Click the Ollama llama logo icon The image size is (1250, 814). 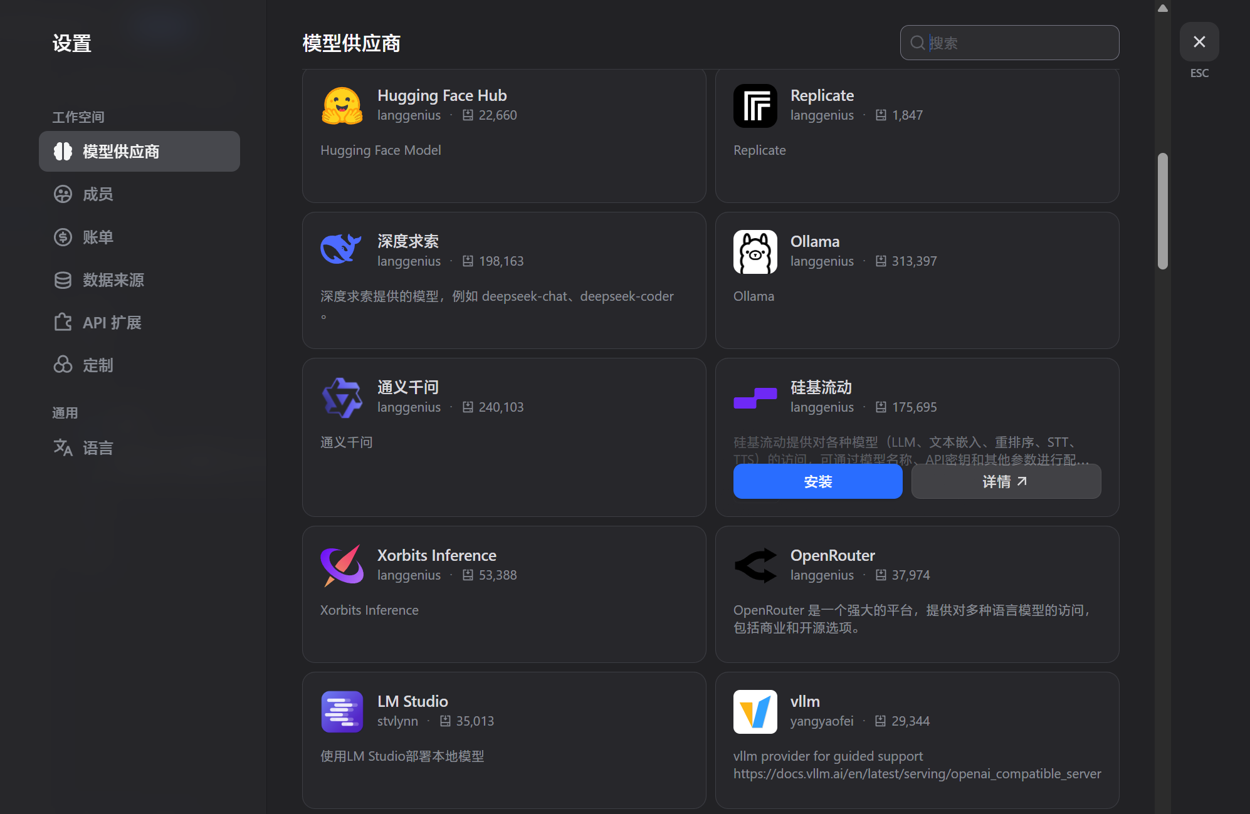pos(755,251)
